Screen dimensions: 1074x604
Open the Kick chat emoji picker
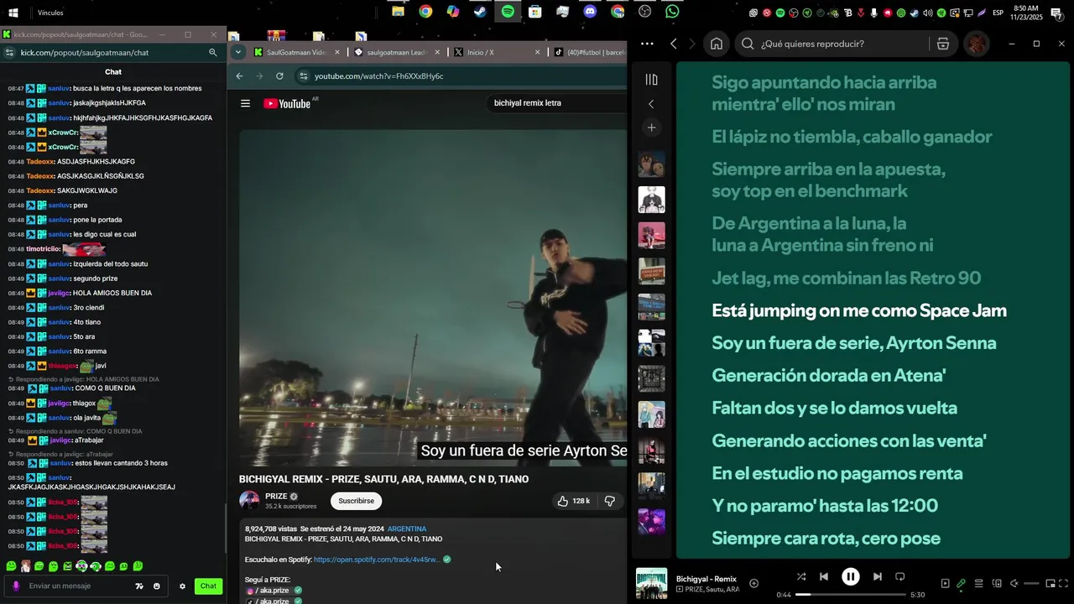[x=156, y=586]
